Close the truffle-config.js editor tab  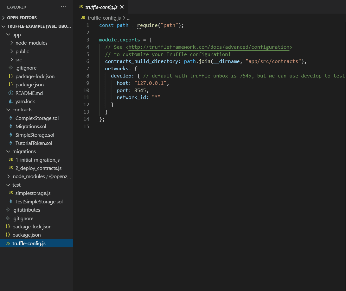(x=122, y=7)
